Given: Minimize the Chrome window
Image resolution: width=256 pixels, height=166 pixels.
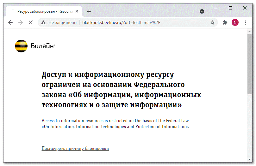Looking at the screenshot, I should (x=216, y=8).
